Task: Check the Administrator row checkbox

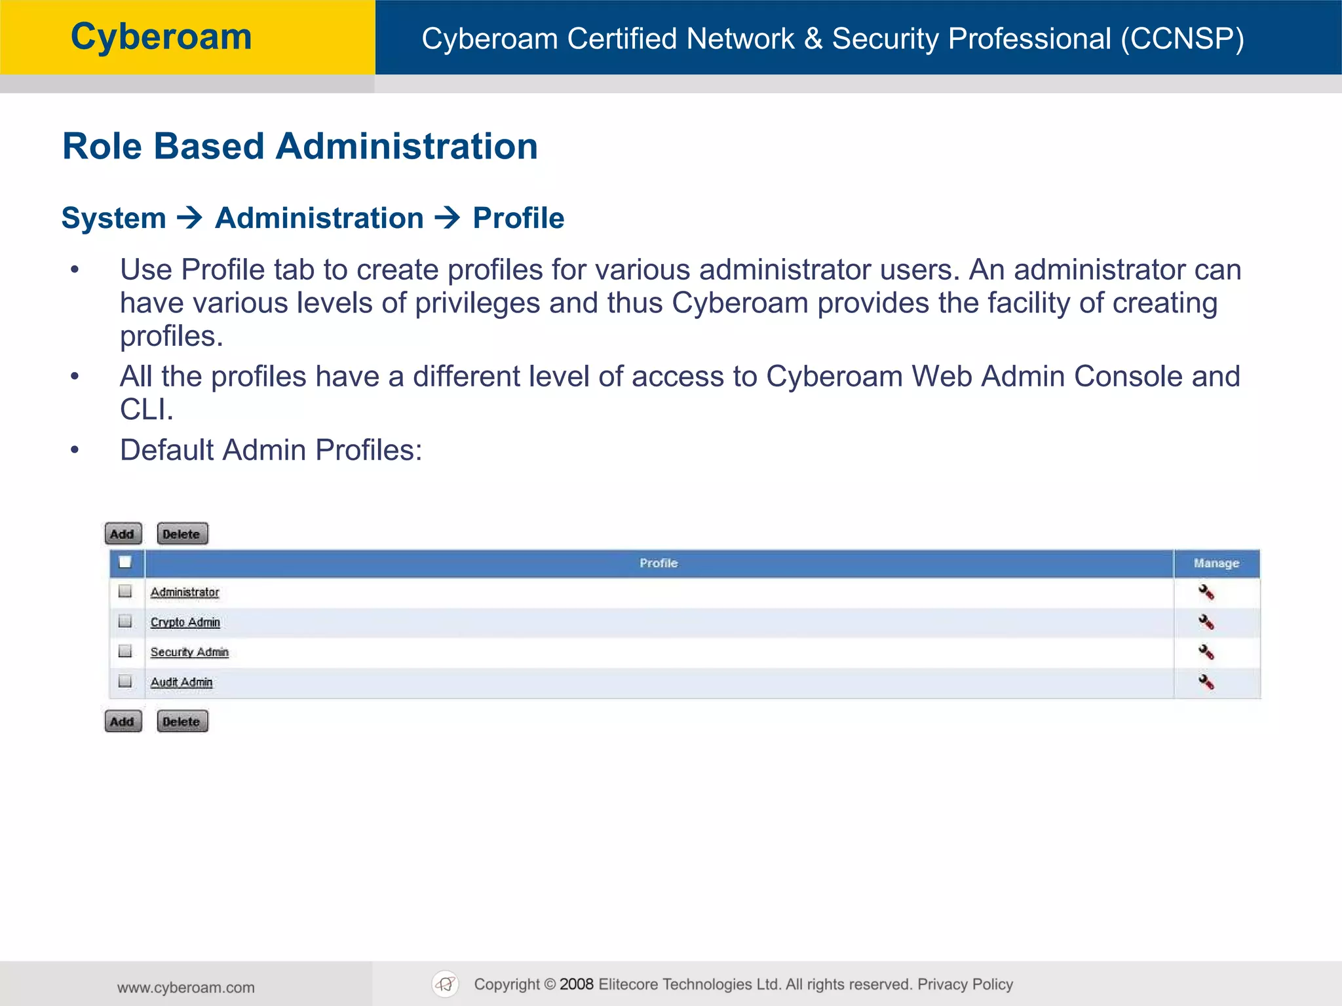Action: (x=125, y=591)
